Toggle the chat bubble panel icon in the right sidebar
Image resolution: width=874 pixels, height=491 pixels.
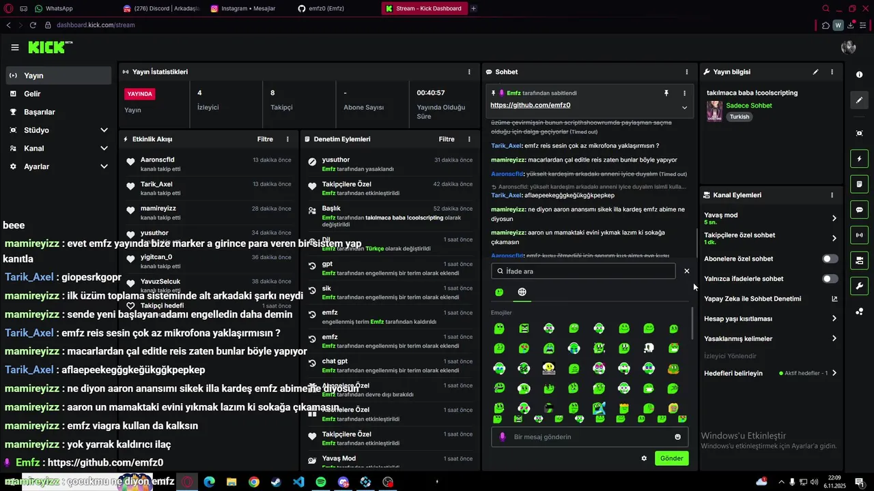[860, 209]
